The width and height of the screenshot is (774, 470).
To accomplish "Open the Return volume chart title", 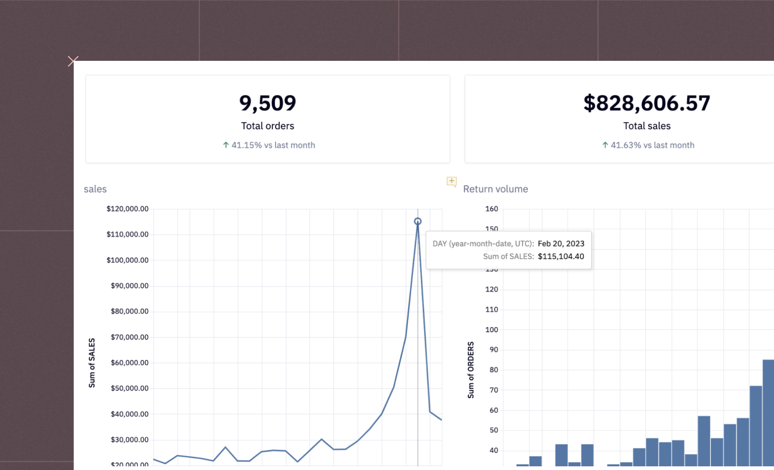I will pyautogui.click(x=495, y=189).
